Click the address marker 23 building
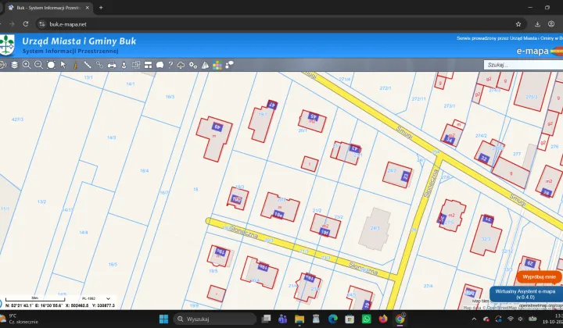Viewport: 563px width, 328px height. (406, 176)
